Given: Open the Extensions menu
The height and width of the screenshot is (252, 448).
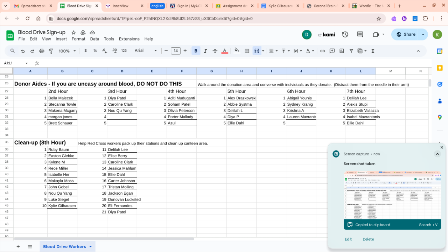Looking at the screenshot, I should 129,39.
